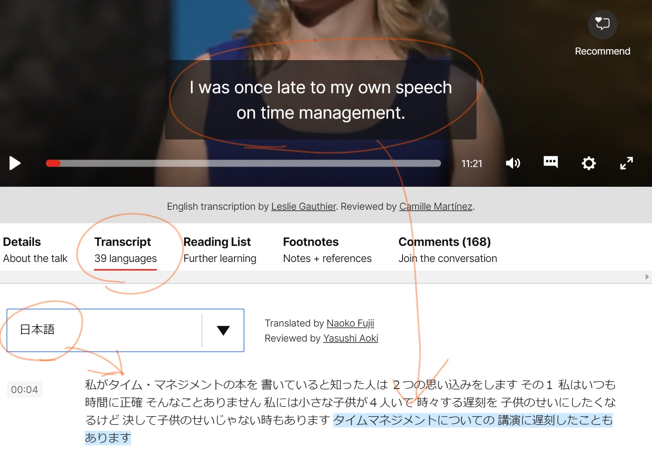
Task: Mute the video volume
Action: click(x=513, y=163)
